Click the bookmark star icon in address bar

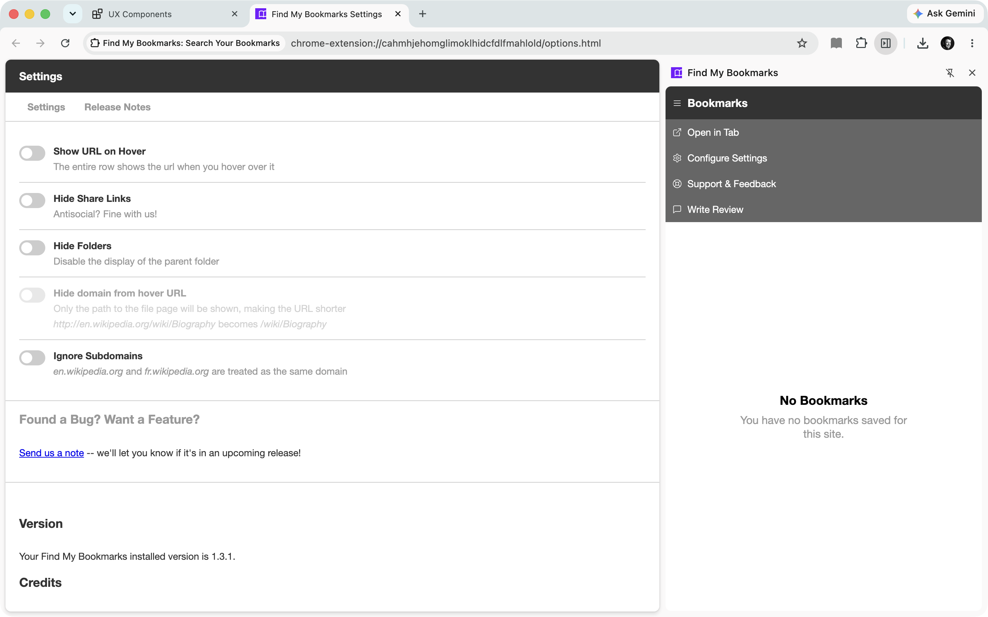(x=802, y=43)
